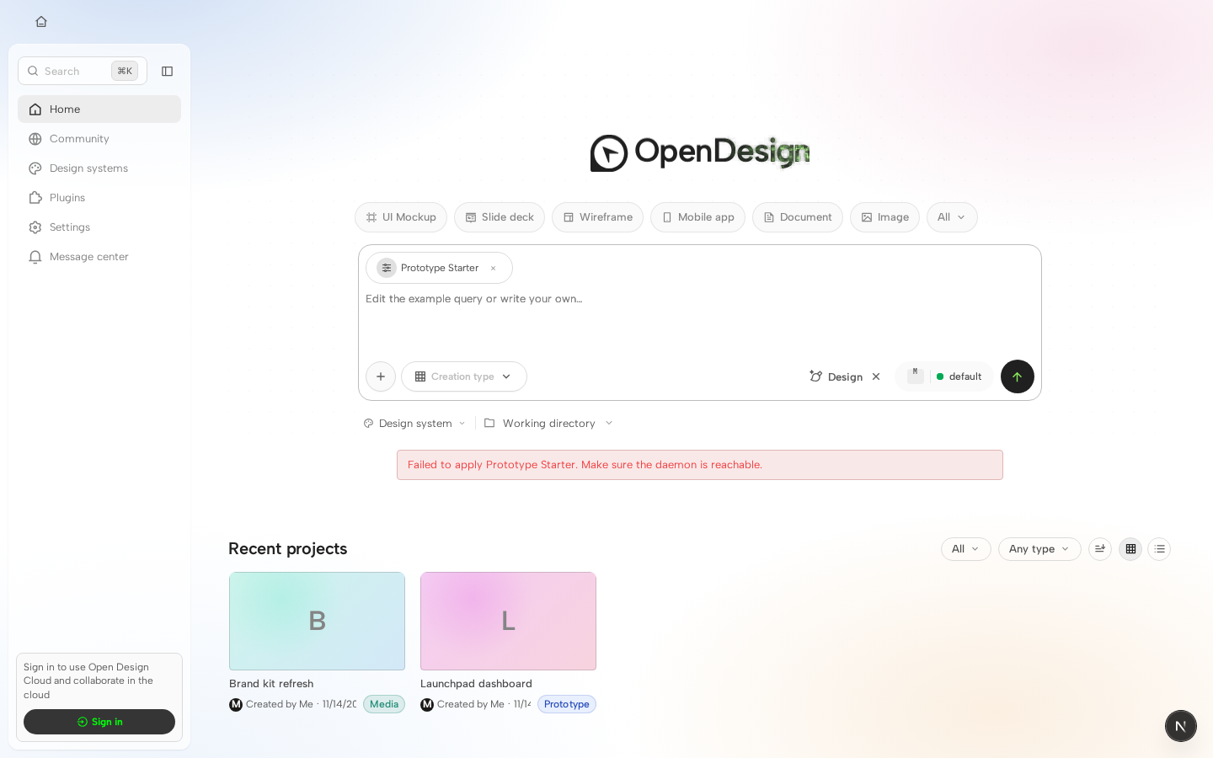Image resolution: width=1213 pixels, height=758 pixels.
Task: Switch Recent projects to list view
Action: (1159, 549)
